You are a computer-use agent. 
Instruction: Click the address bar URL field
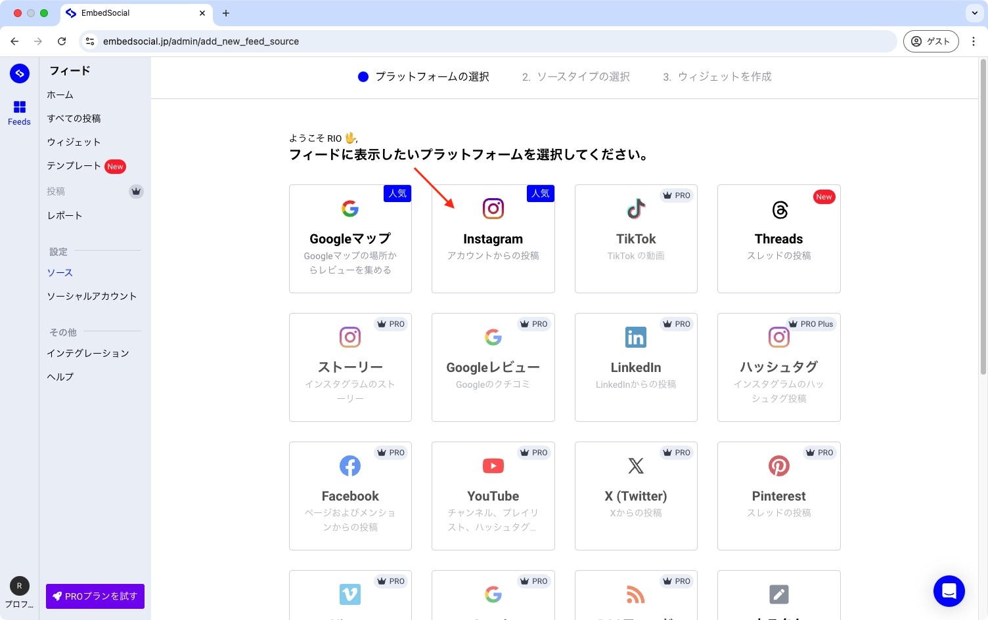(487, 41)
